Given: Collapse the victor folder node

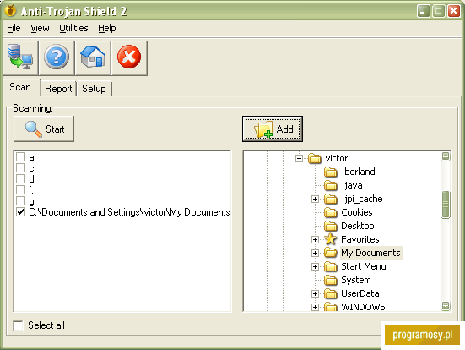Looking at the screenshot, I should [299, 158].
